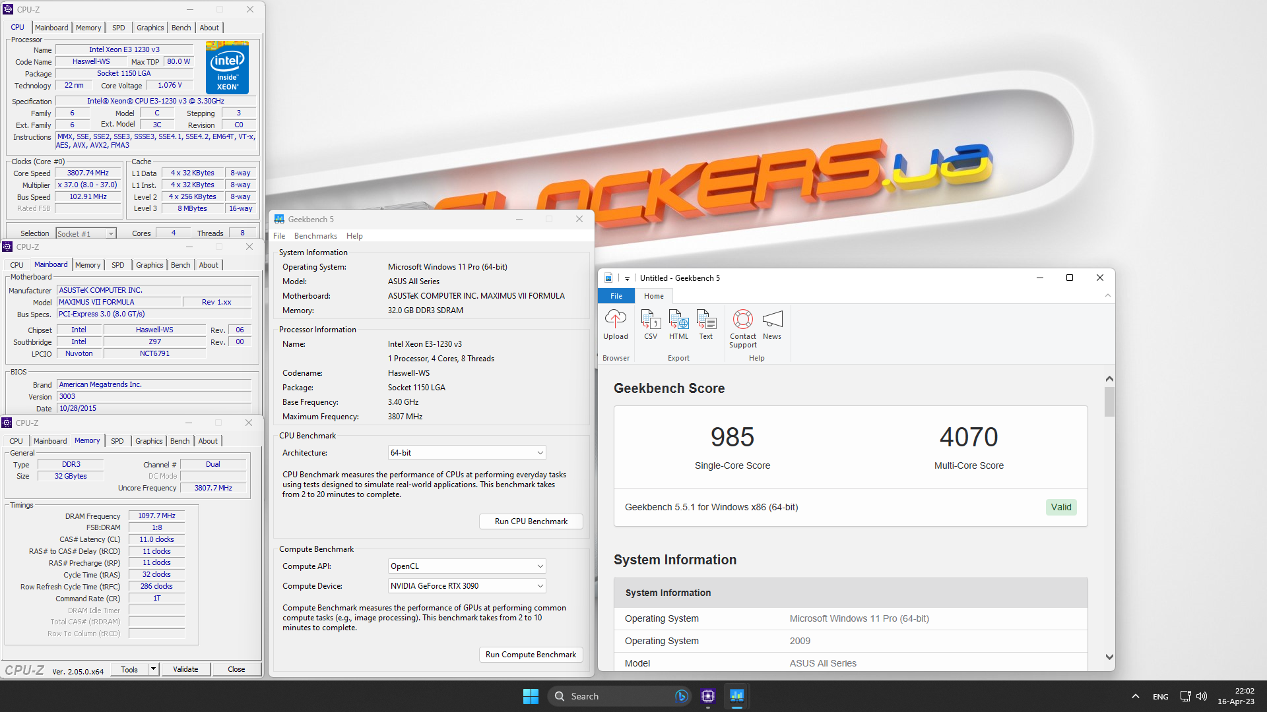1267x712 pixels.
Task: Open the Windows Start button
Action: click(531, 696)
